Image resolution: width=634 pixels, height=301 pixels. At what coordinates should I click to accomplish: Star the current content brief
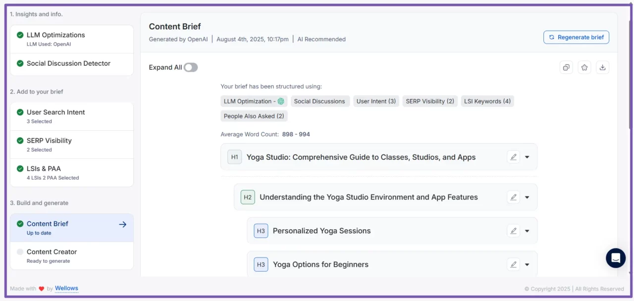pyautogui.click(x=584, y=67)
